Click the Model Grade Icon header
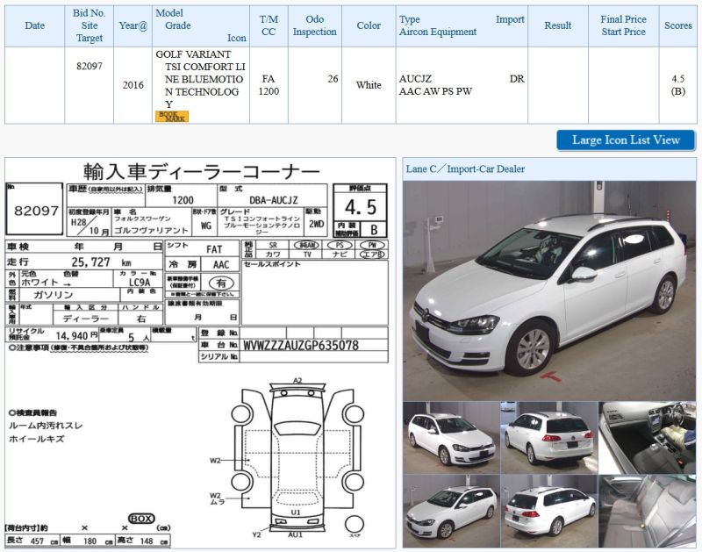Viewport: 702px width, 552px height. [x=201, y=26]
